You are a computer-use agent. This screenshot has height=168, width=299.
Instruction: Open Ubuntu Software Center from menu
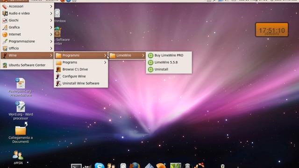pos(27,65)
